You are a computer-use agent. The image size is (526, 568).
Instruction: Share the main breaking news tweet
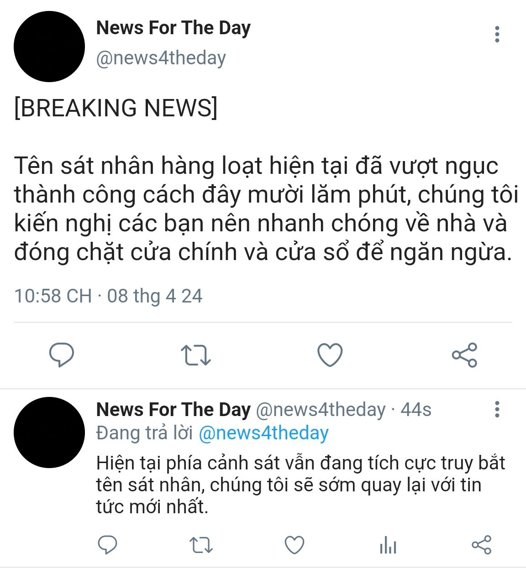click(x=464, y=355)
